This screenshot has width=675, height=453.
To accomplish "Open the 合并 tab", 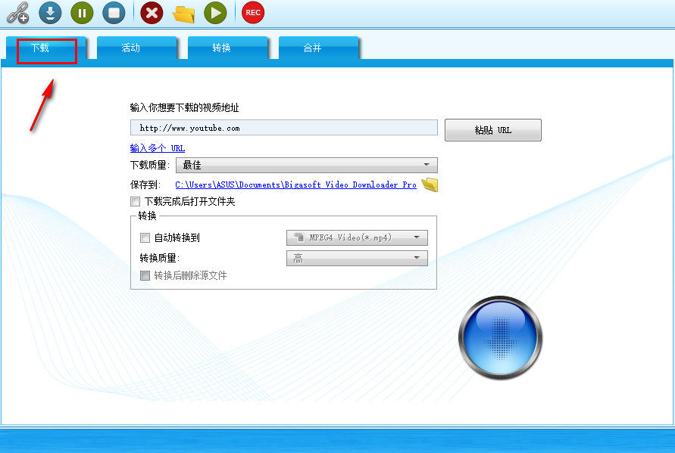I will pos(318,48).
